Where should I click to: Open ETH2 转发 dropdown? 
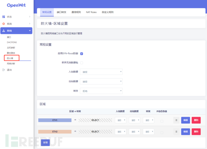[148, 132]
